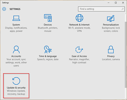Click the 'Personalization' label
This screenshot has height=100, width=127.
(x=111, y=25)
